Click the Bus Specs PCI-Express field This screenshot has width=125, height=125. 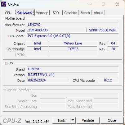coord(73,36)
